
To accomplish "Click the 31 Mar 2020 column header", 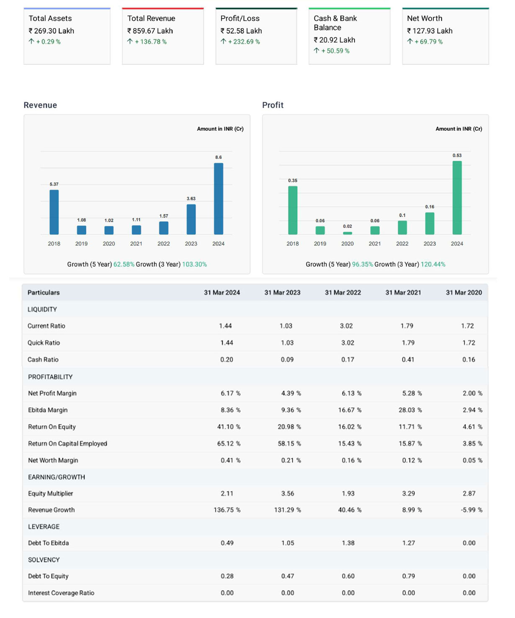I will click(x=464, y=293).
